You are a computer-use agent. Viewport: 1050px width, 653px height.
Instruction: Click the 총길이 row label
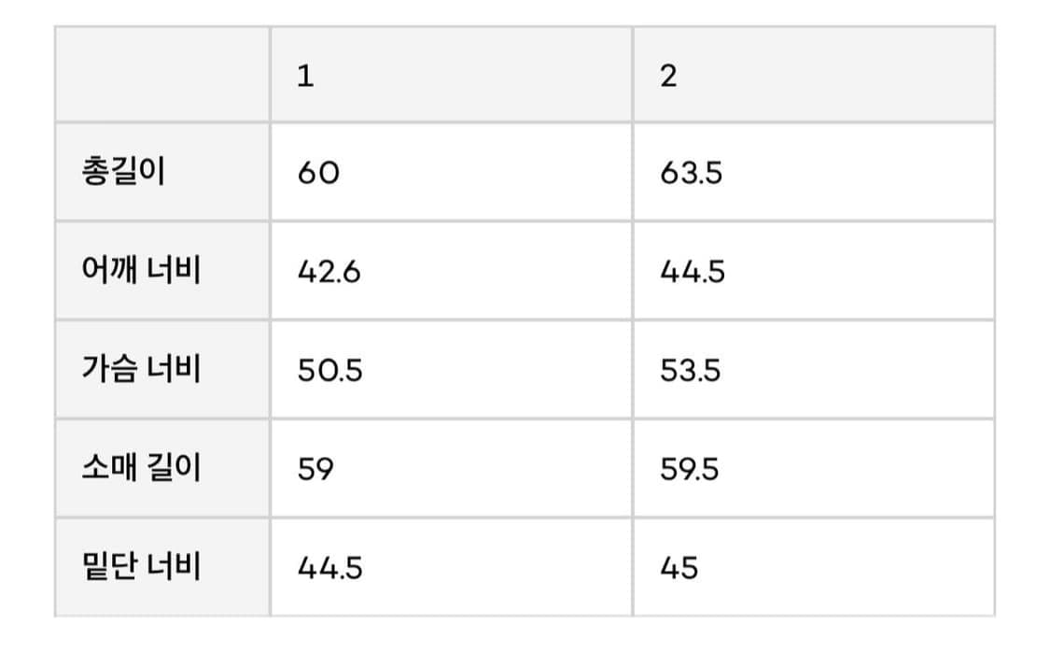(124, 171)
